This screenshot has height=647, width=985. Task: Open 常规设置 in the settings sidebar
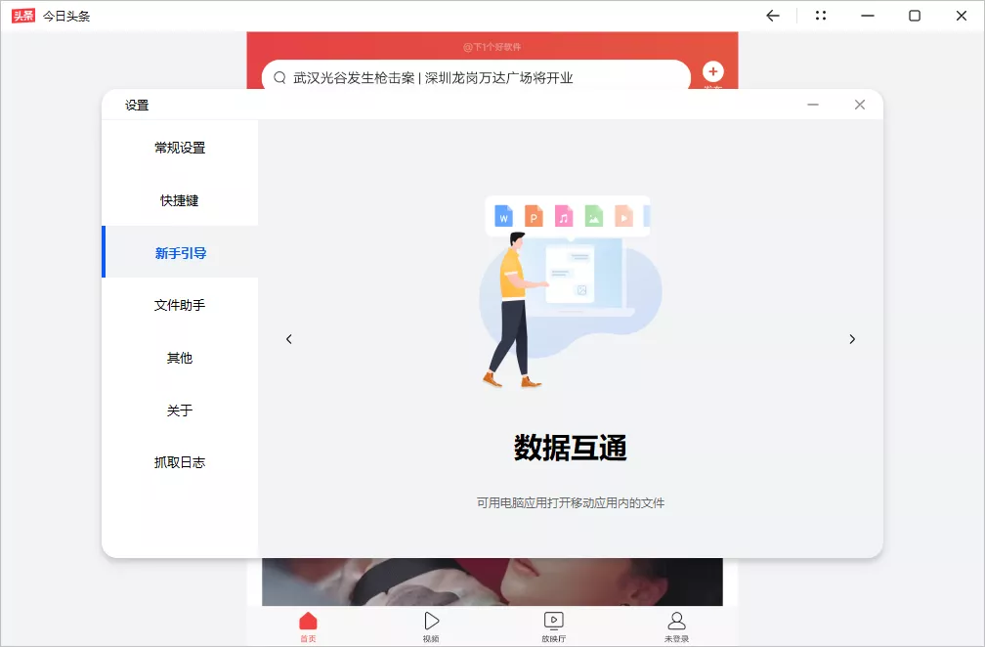[179, 148]
